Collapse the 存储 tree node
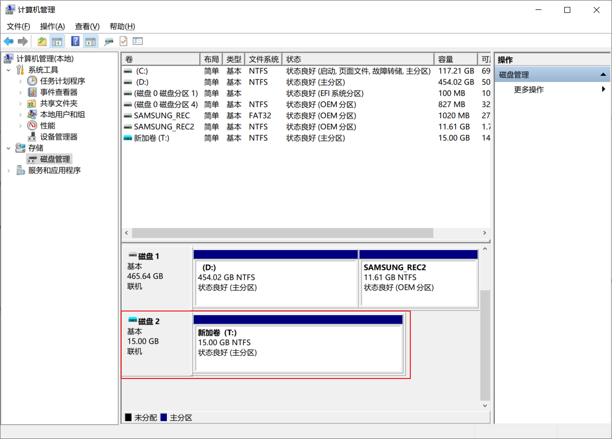 click(8, 148)
